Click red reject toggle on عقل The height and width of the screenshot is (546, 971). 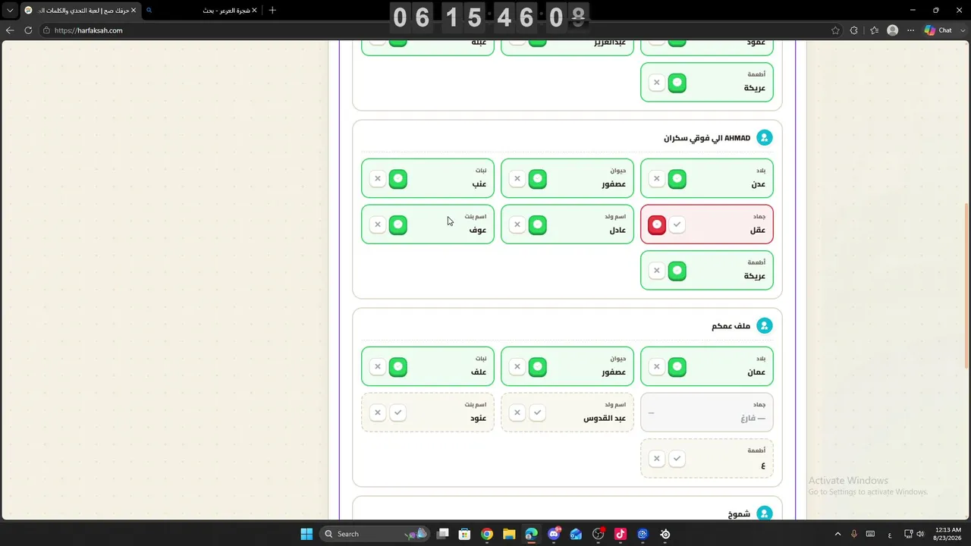657,225
